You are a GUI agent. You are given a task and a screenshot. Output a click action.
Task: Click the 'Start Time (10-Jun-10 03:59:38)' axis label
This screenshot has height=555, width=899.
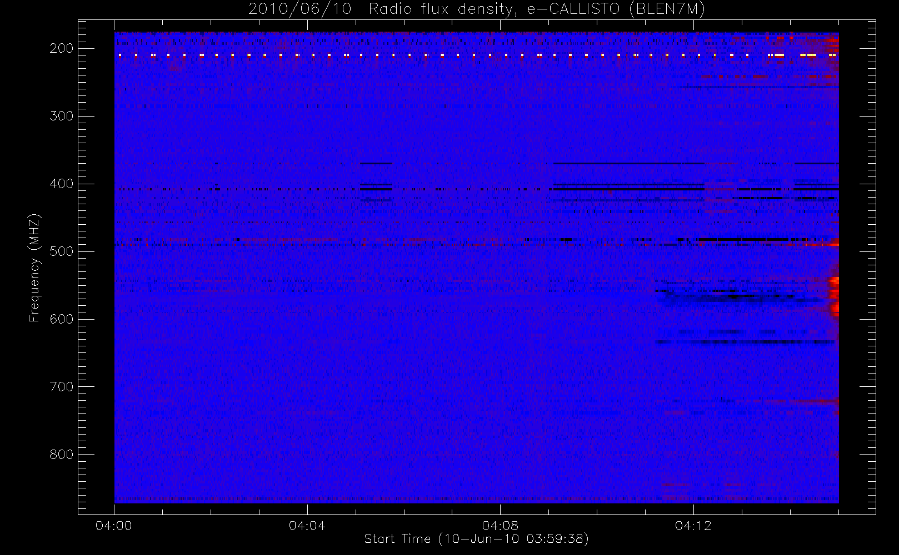click(x=476, y=539)
